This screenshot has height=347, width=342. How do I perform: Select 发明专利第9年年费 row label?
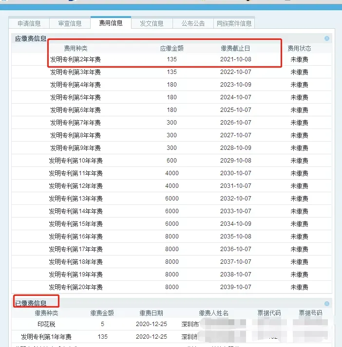coord(76,147)
